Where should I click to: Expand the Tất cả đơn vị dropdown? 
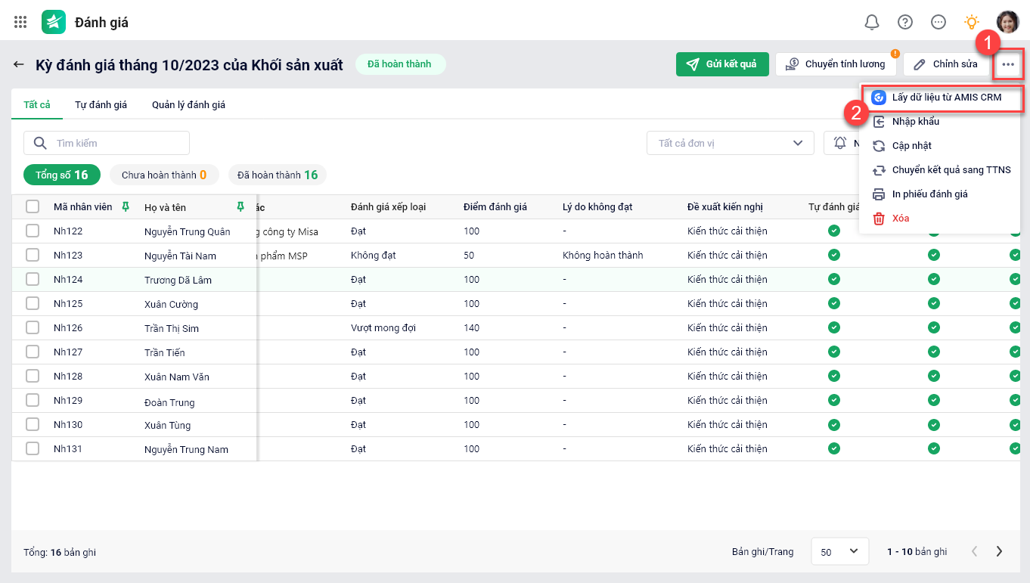click(x=730, y=143)
